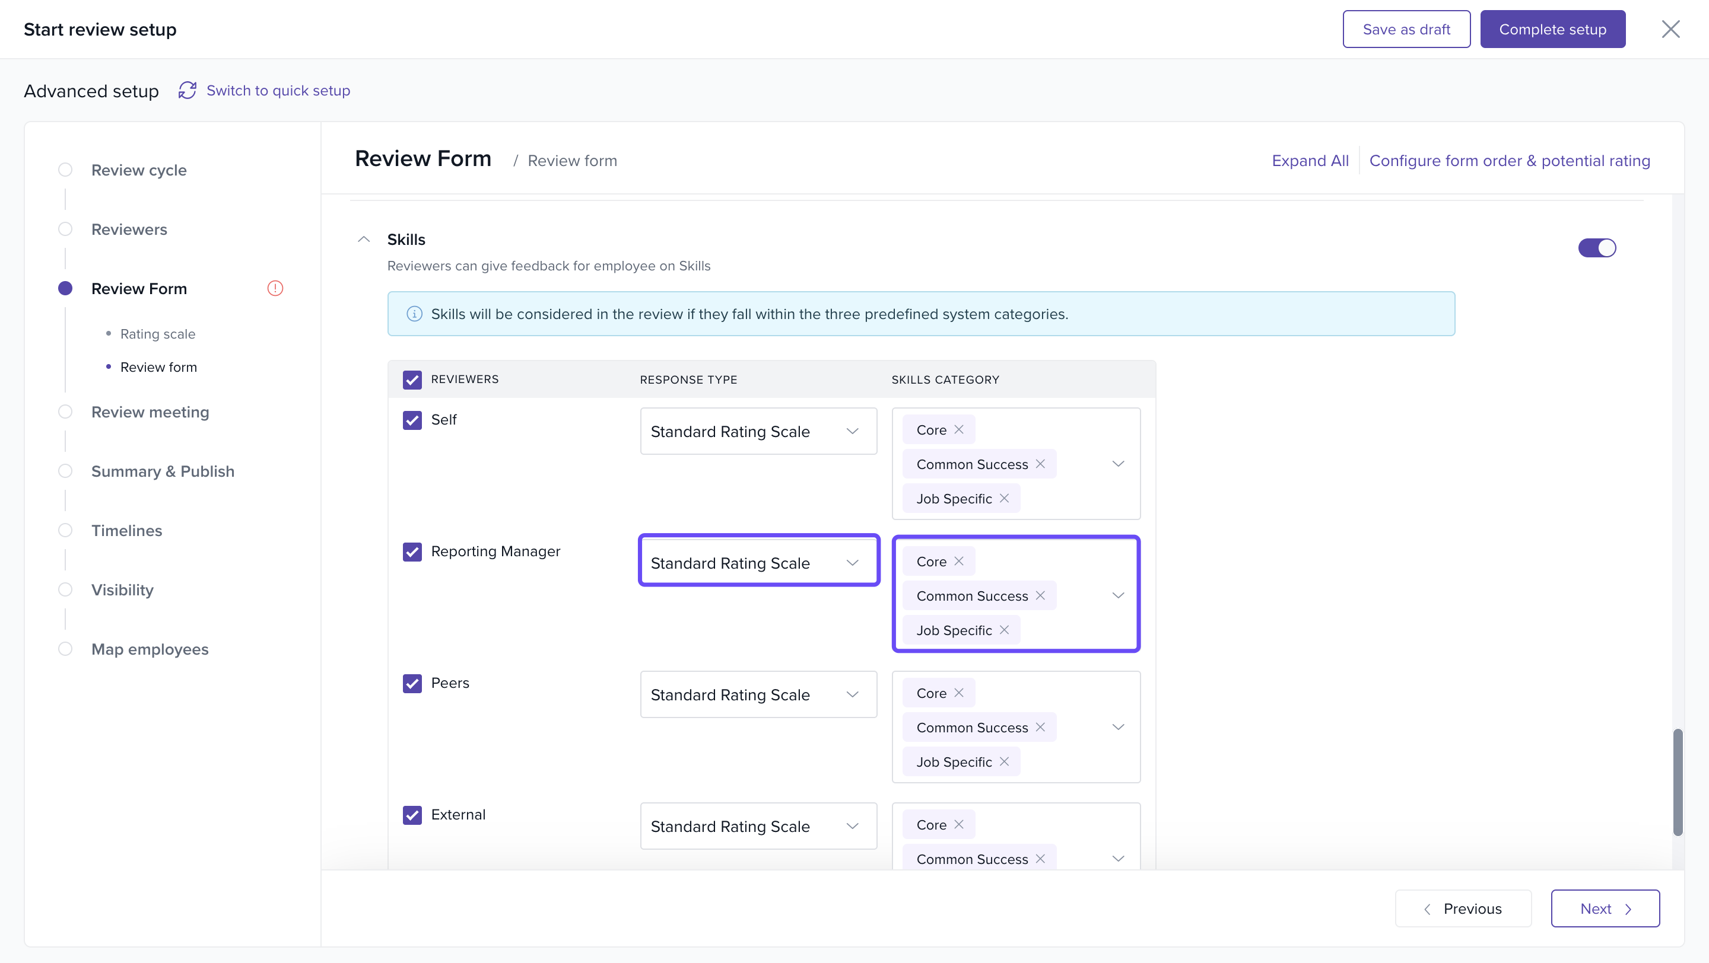Open Self response type Standard Rating Scale dropdown
Viewport: 1709px width, 963px height.
(758, 432)
